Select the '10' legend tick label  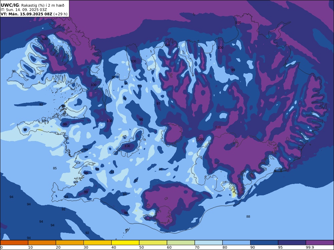click(x=30, y=247)
